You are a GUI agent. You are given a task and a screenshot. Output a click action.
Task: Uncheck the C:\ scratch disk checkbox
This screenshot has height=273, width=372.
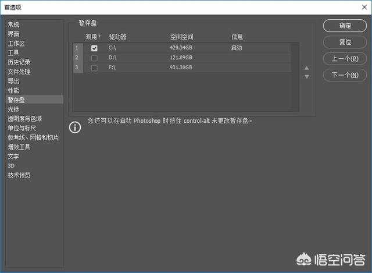coord(94,48)
